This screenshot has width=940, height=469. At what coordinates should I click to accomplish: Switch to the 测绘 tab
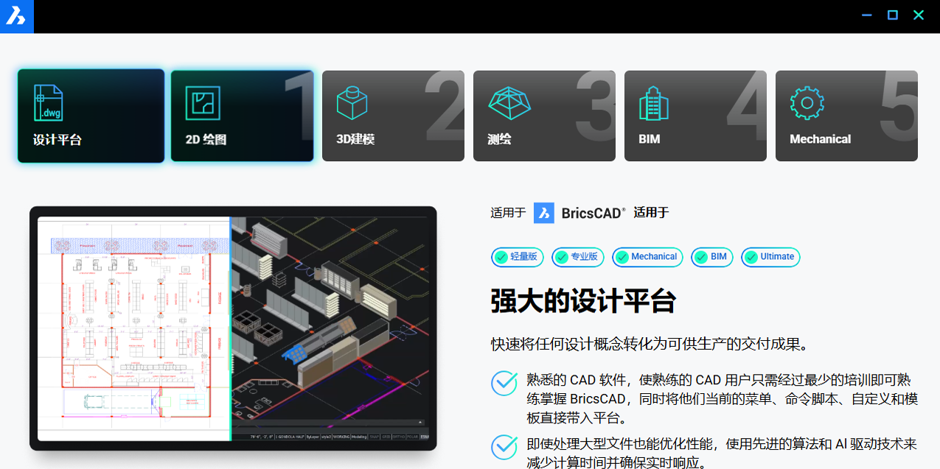tap(544, 116)
